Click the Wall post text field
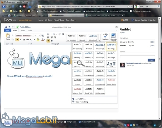This screenshot has height=128, width=162. pyautogui.click(x=137, y=57)
